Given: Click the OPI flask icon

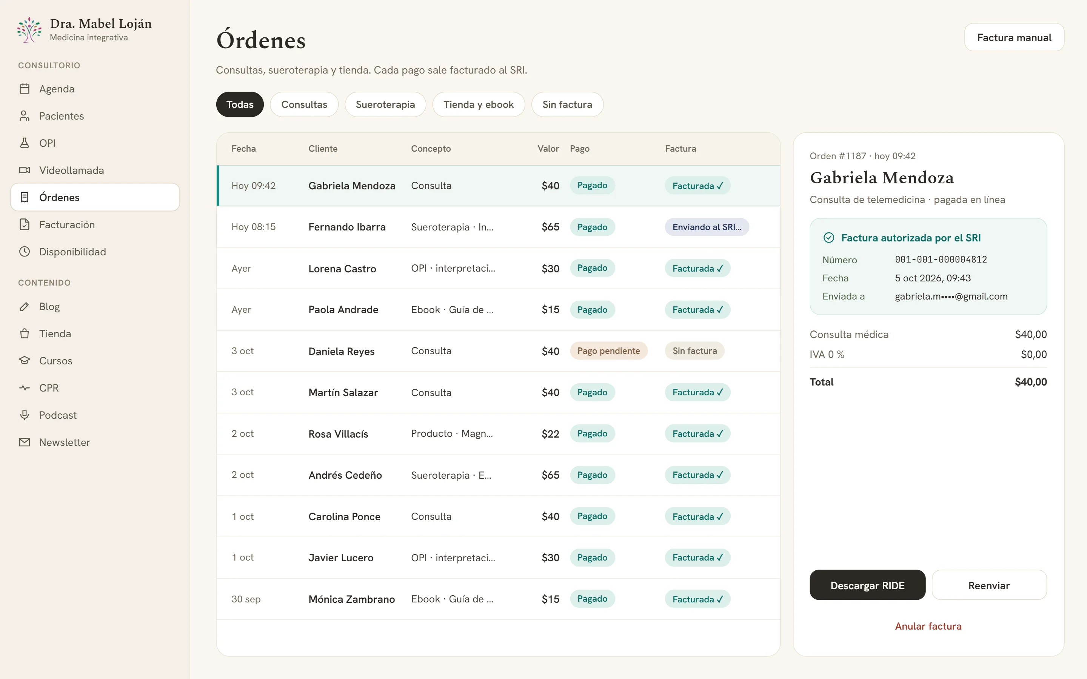Looking at the screenshot, I should [25, 143].
